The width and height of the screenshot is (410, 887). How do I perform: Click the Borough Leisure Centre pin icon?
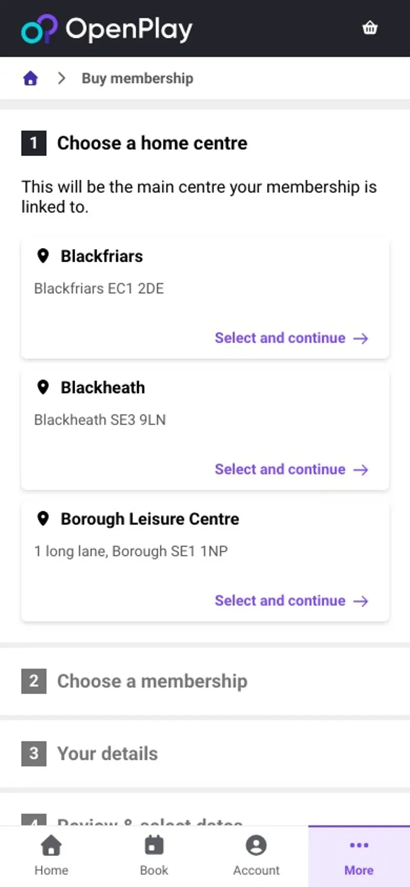click(43, 519)
